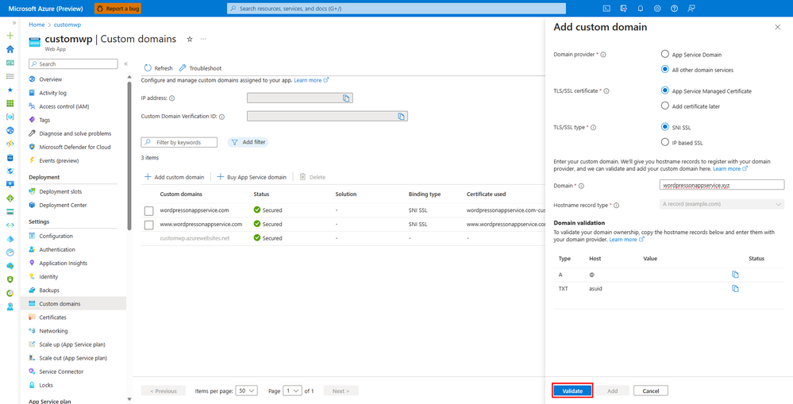Click the info icon next to Domain provider
Viewport: 793px width, 404px height.
pyautogui.click(x=603, y=54)
